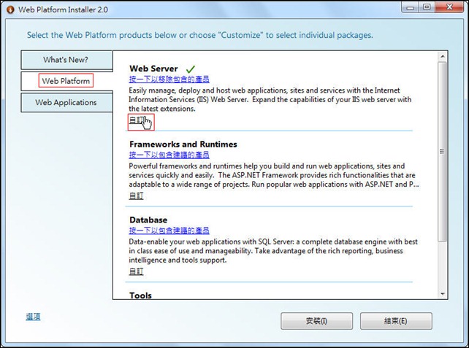Open the What's New? tab
Screen dimensions: 469x348
[x=66, y=60]
